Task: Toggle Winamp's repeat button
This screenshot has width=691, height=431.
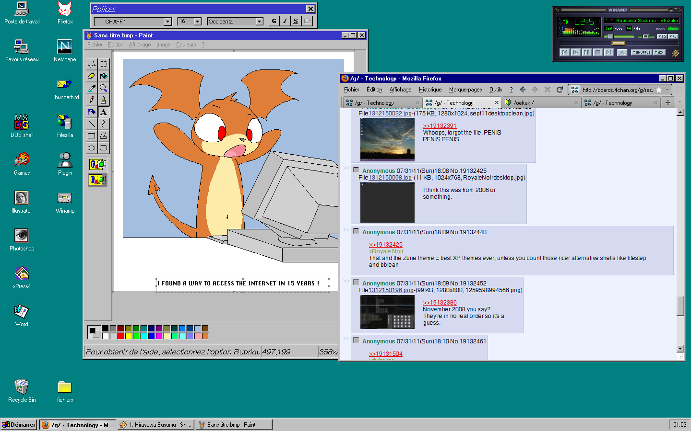Action: pos(659,52)
